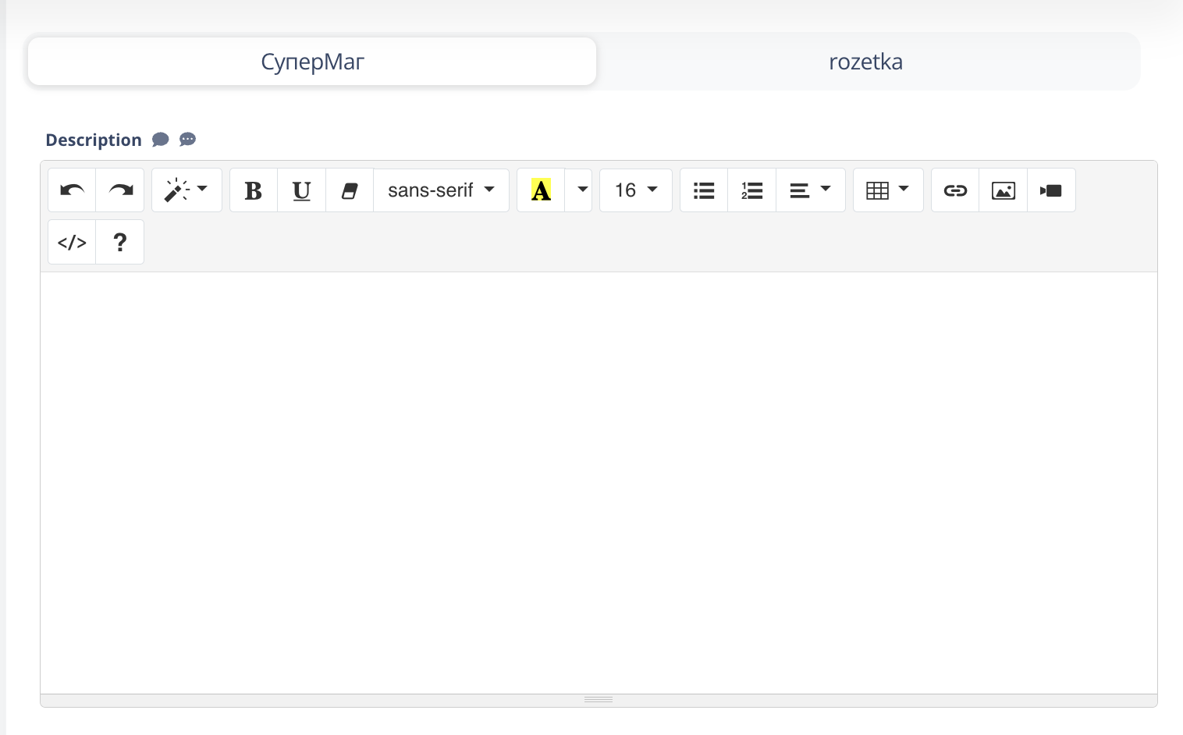Open the paragraph alignment dropdown
This screenshot has width=1183, height=735.
pyautogui.click(x=810, y=190)
